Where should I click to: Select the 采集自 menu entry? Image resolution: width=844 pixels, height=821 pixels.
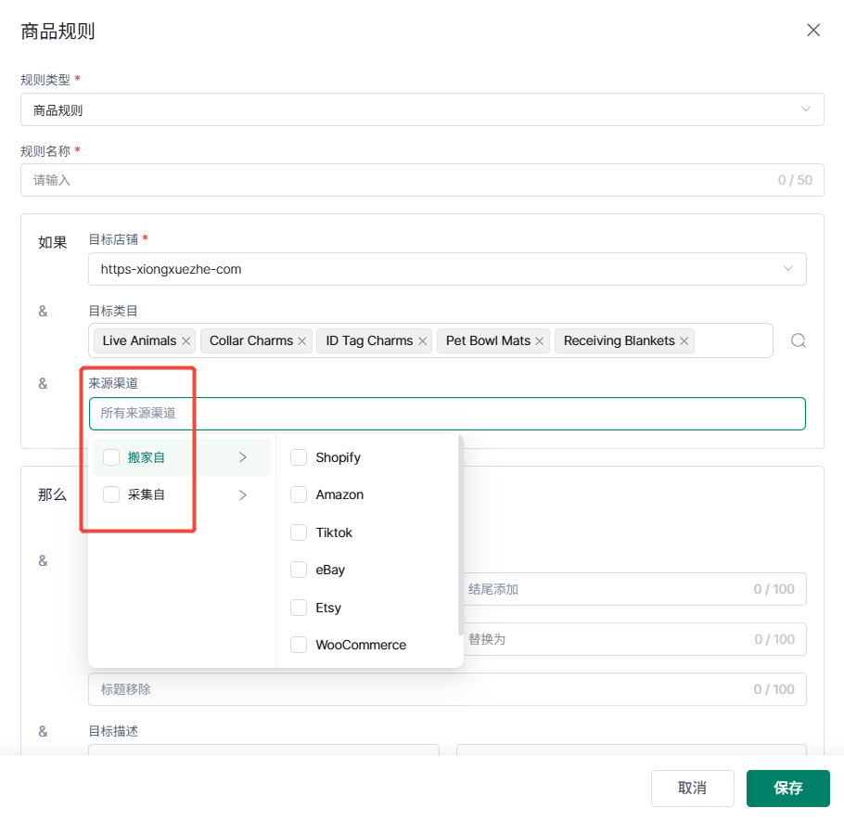click(x=182, y=494)
